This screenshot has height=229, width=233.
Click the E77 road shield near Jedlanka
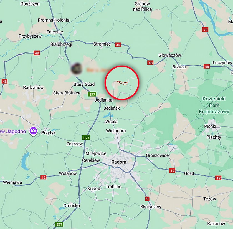pyautogui.click(x=92, y=94)
